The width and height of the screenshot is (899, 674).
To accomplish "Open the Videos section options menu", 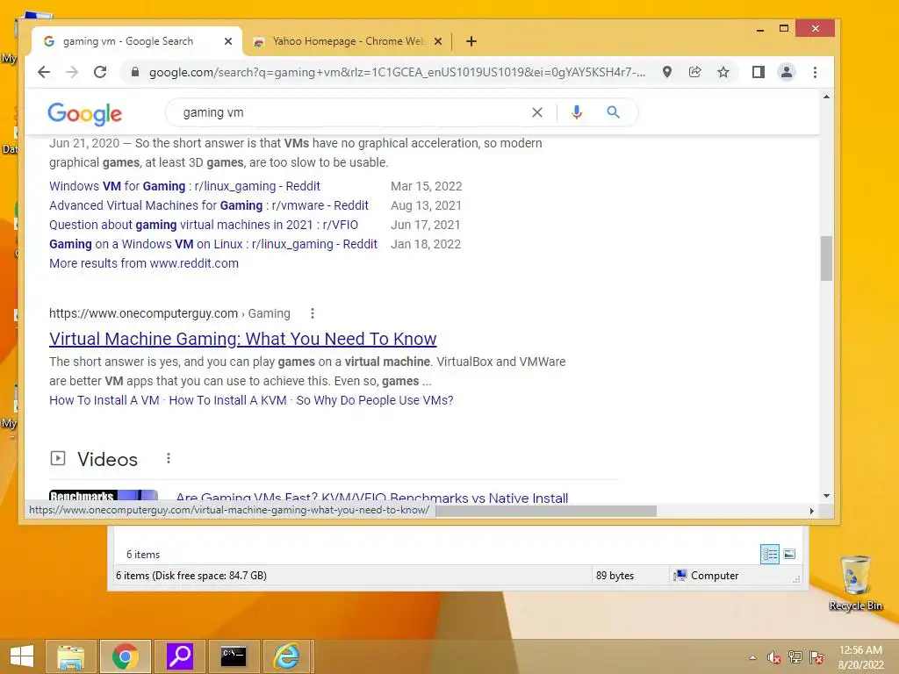I will pos(168,458).
